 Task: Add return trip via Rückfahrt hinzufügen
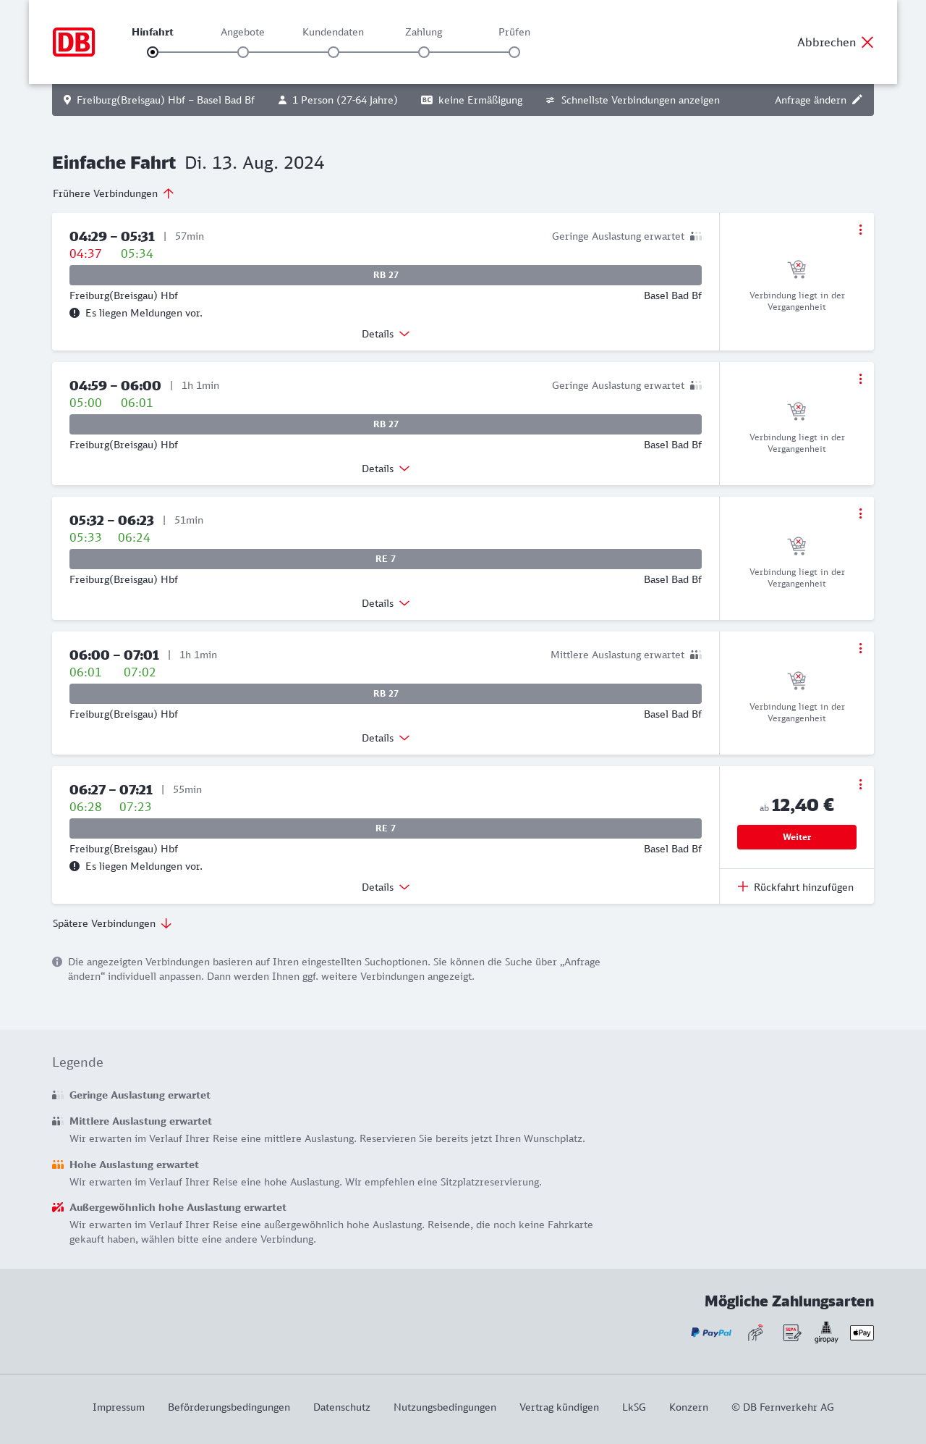[x=796, y=887]
